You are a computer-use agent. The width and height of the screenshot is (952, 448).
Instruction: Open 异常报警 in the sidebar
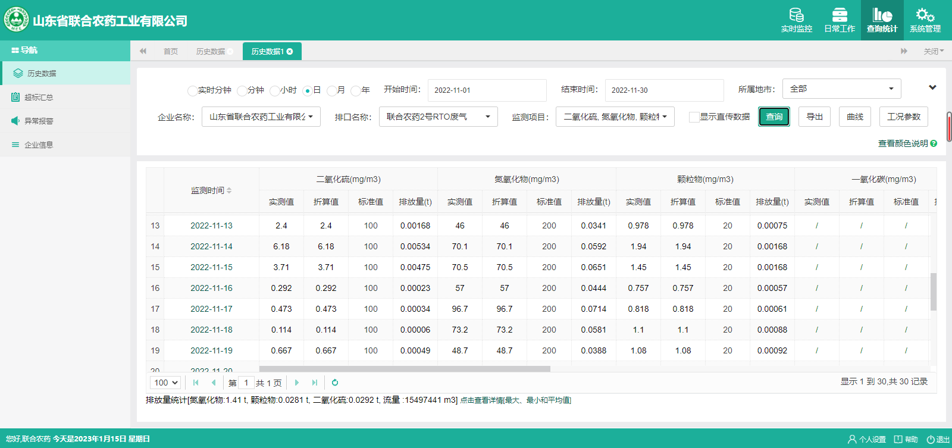[65, 121]
